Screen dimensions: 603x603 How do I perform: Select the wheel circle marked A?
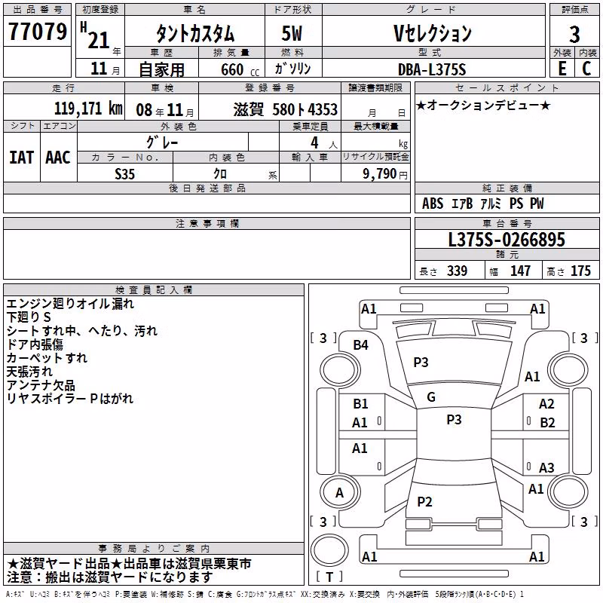(x=339, y=492)
